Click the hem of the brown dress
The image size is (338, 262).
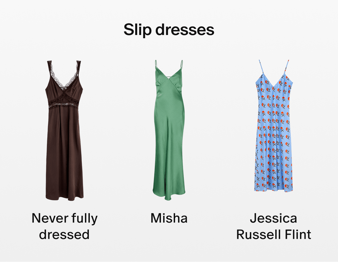click(x=64, y=197)
